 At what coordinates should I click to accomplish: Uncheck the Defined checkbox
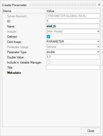click(x=48, y=37)
